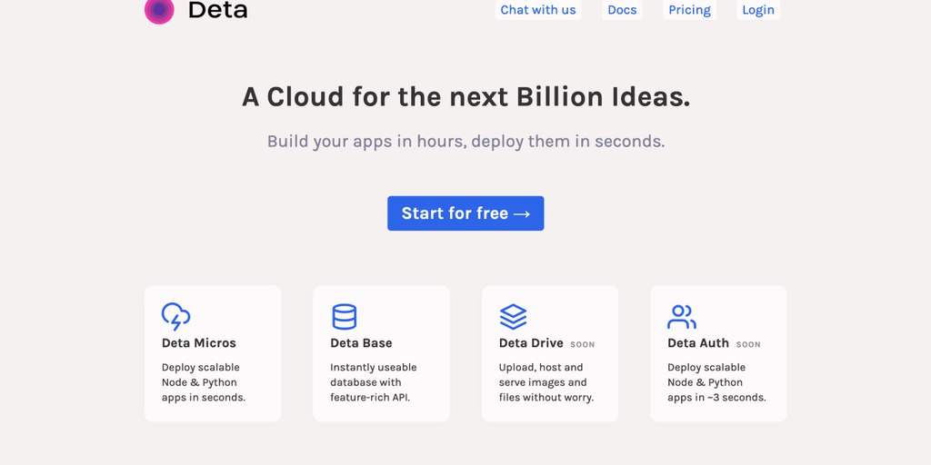
Task: Click the database cylinder Deta Base icon
Action: (345, 317)
